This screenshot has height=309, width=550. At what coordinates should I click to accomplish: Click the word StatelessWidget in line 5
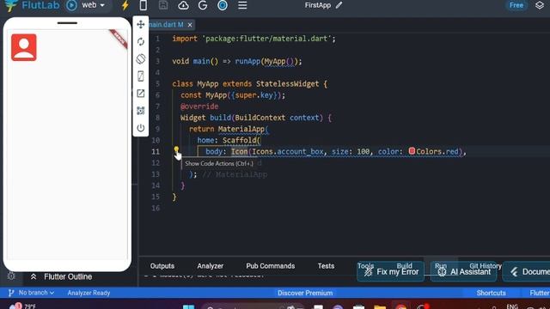287,84
